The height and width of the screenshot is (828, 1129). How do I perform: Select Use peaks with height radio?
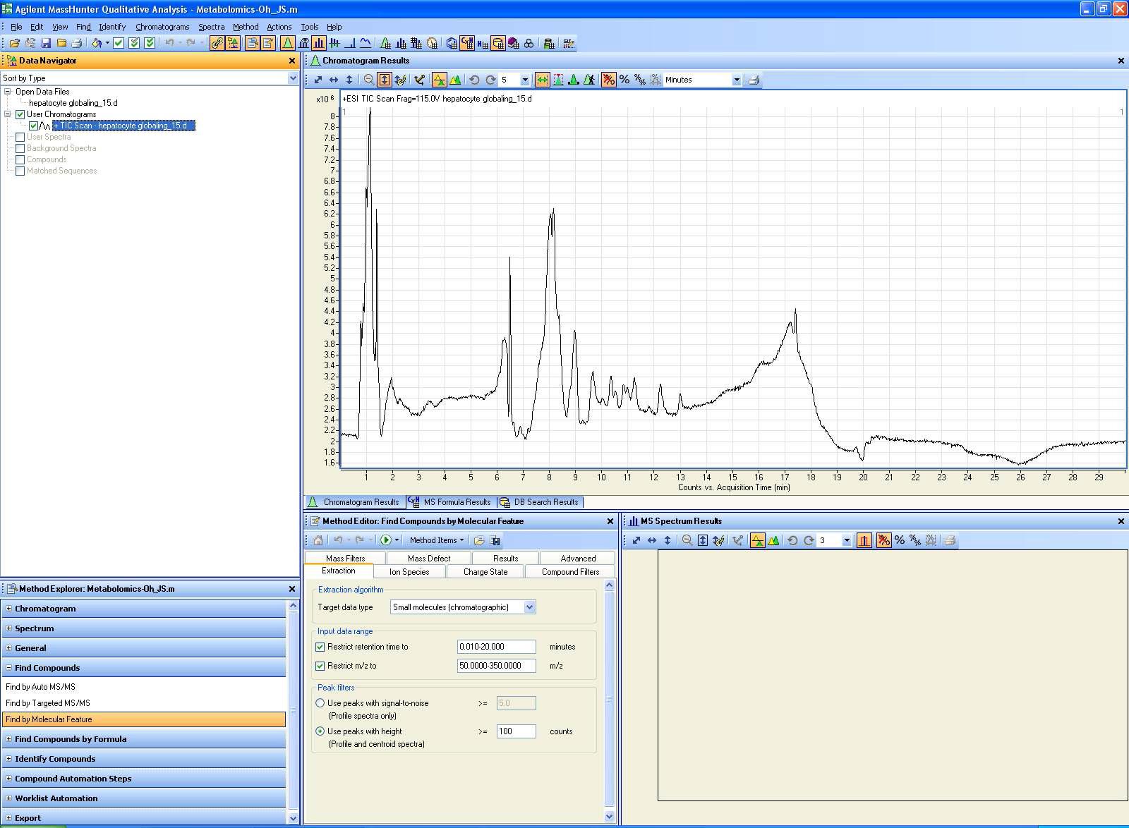320,731
